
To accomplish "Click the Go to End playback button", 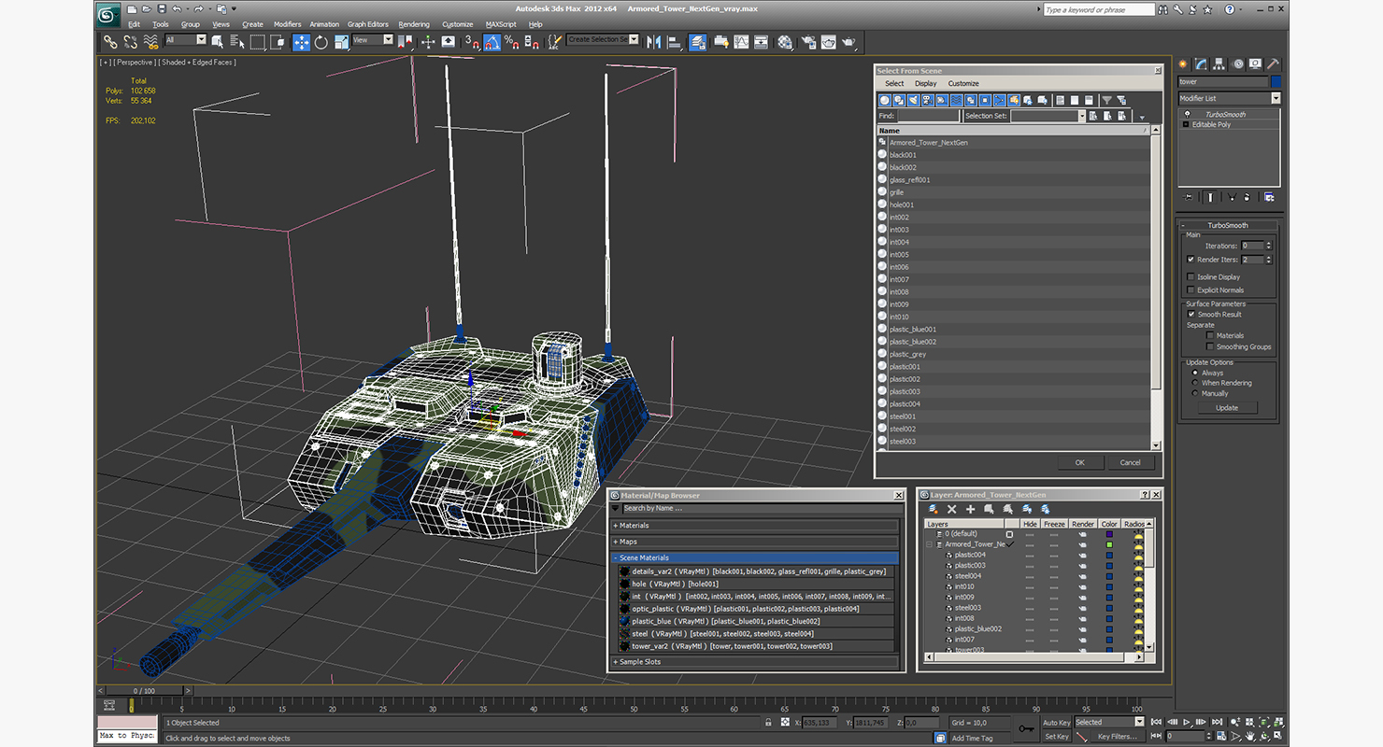I will [x=1215, y=722].
